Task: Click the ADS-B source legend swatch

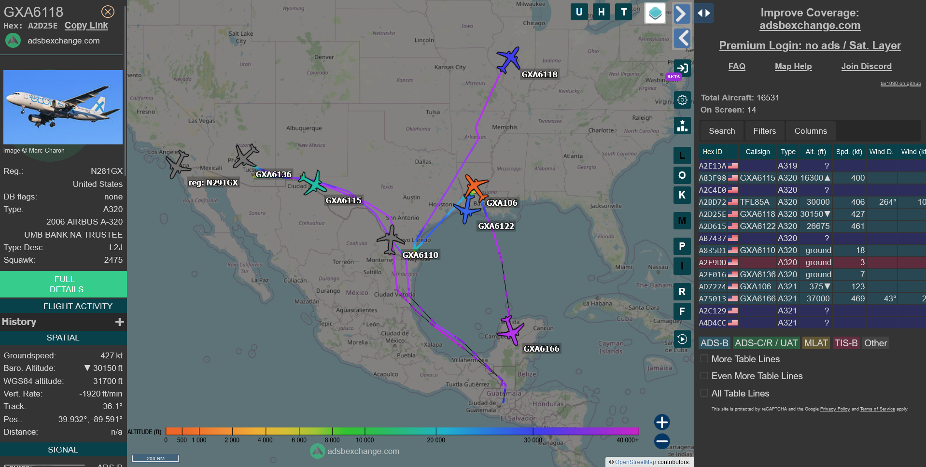Action: (x=714, y=343)
